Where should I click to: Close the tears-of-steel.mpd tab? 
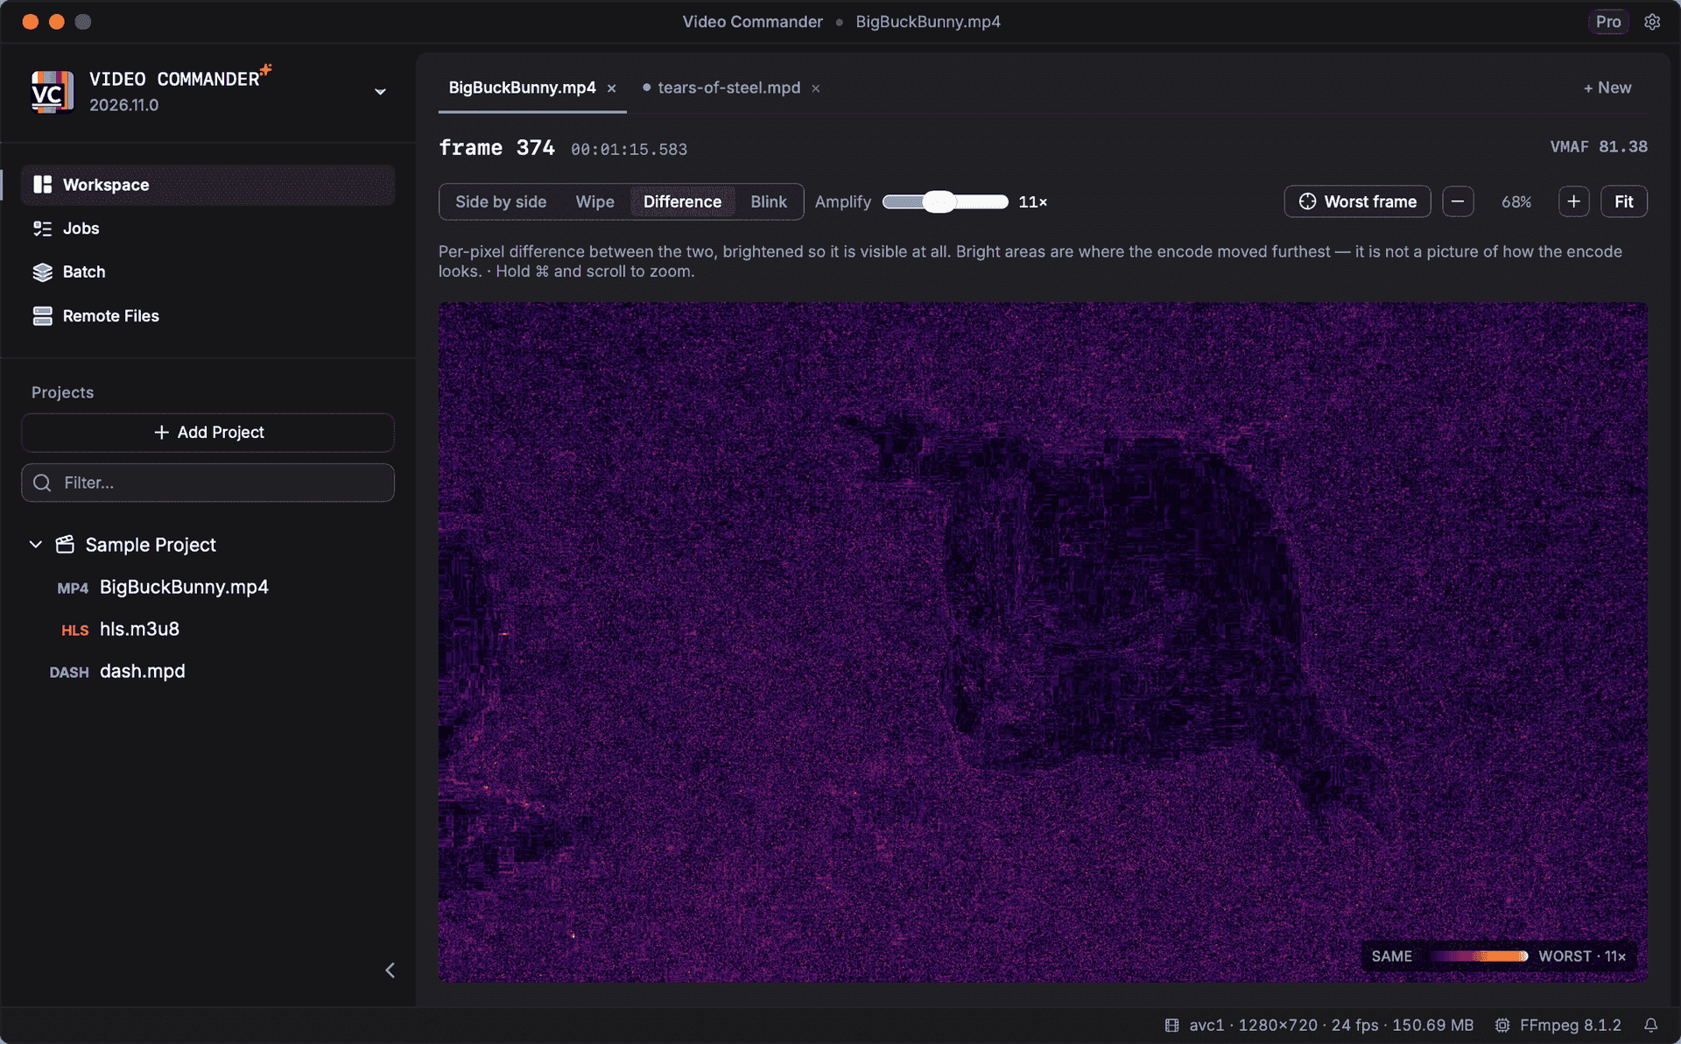[x=816, y=88]
